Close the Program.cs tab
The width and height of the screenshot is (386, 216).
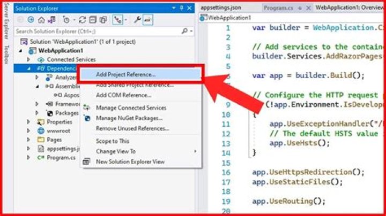(308, 8)
